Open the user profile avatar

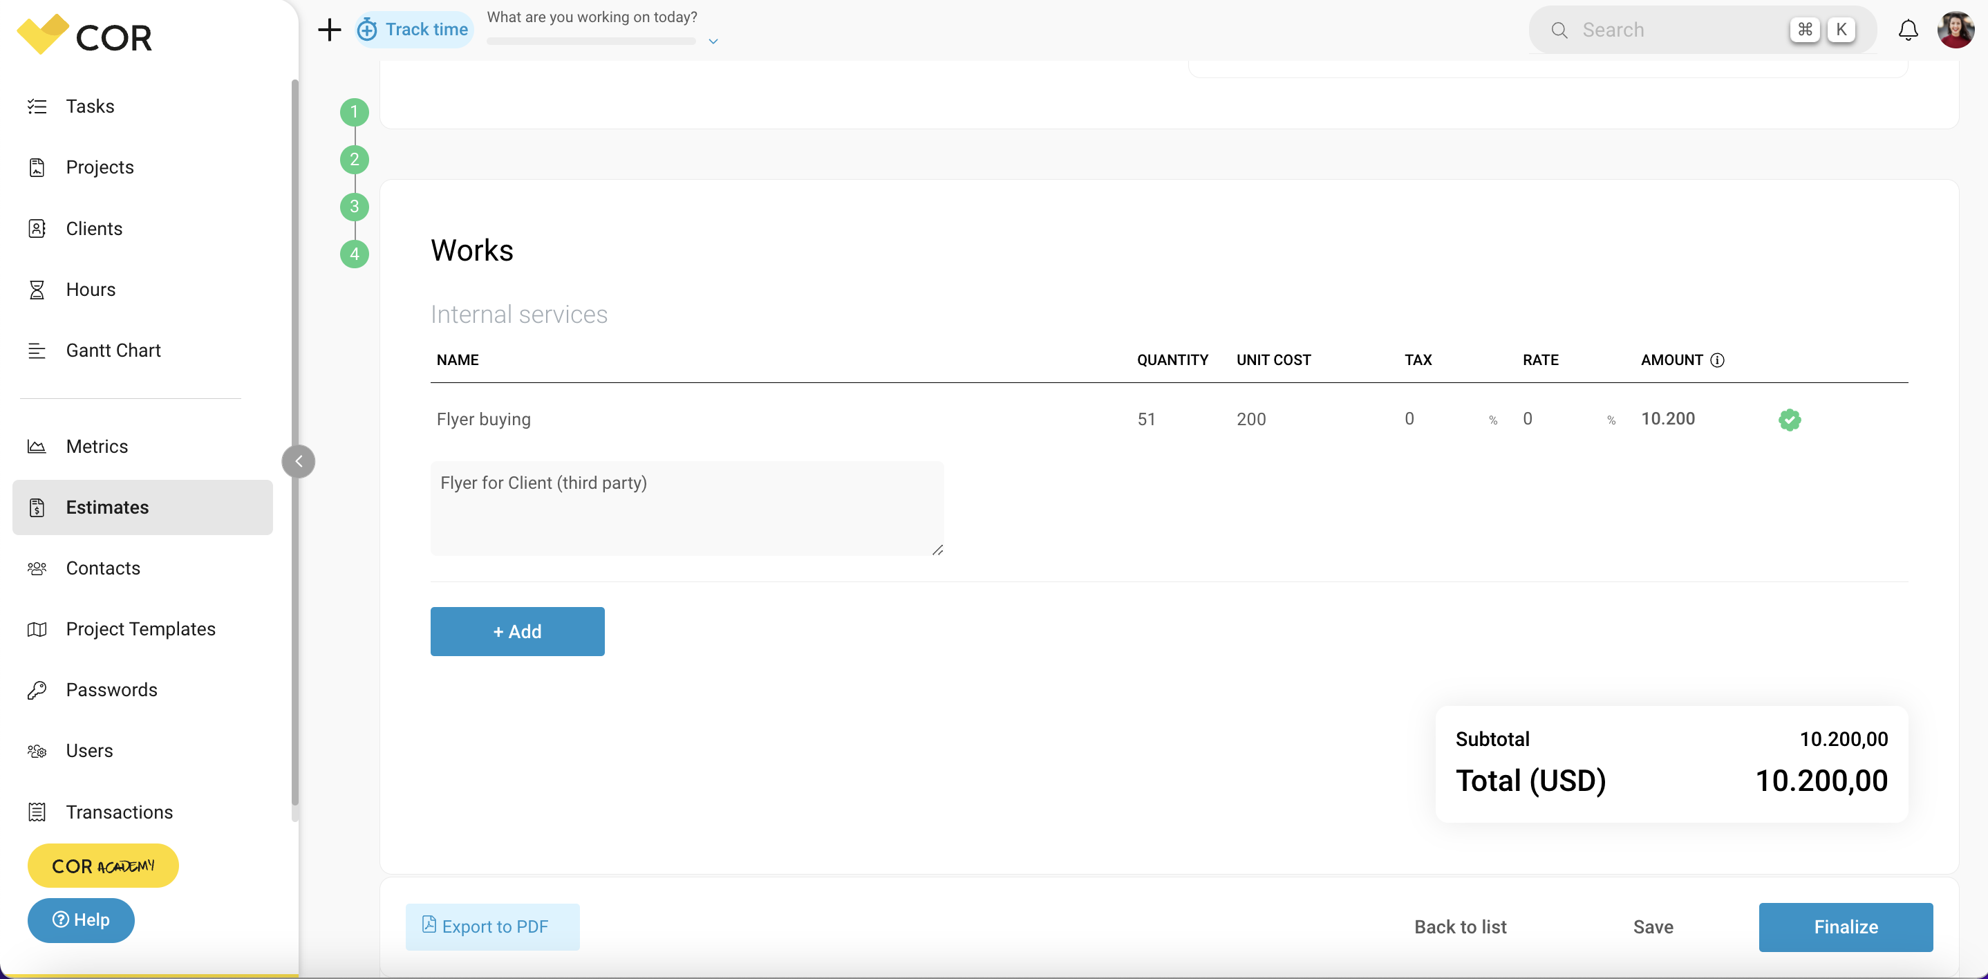pos(1956,30)
